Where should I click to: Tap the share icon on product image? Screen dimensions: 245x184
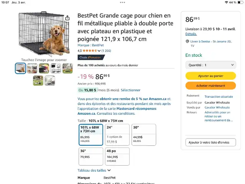point(67,18)
